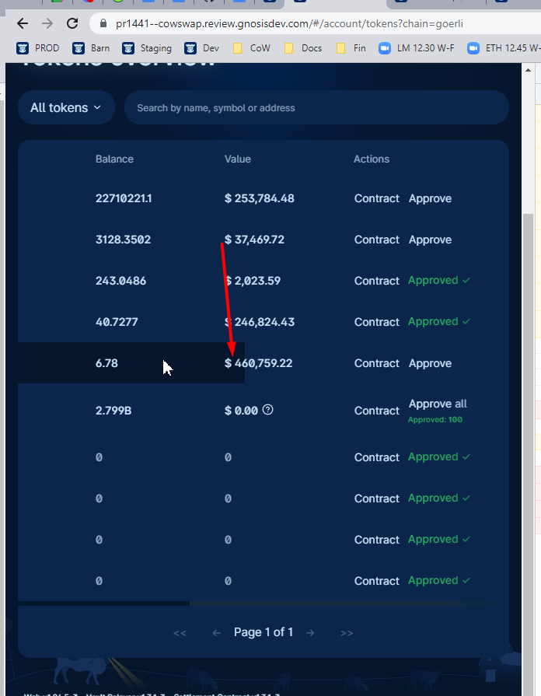Open Contract link in 243.0486 balance row

(x=376, y=281)
